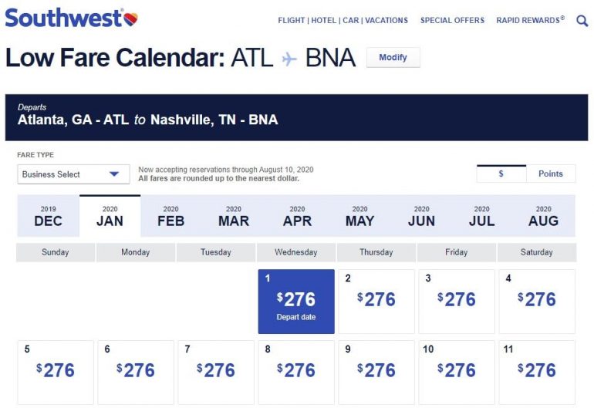Select the FEB 2020 month tab
The height and width of the screenshot is (408, 594).
170,215
